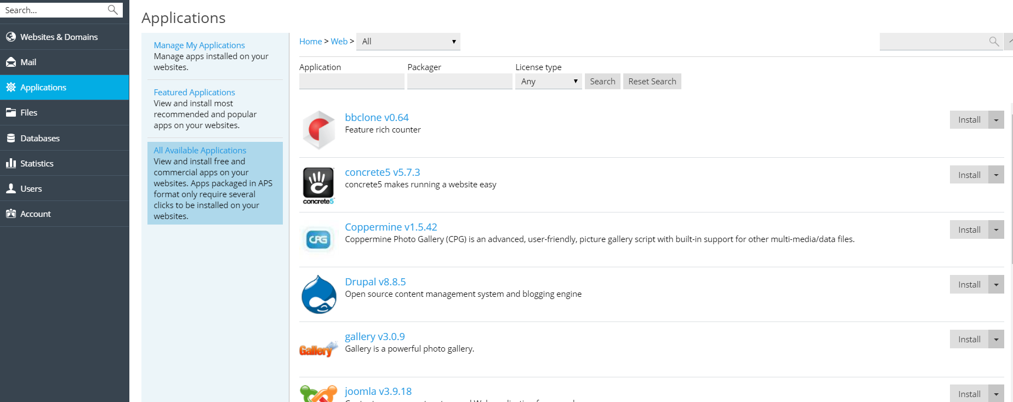Expand the Drupal Install options arrow
The image size is (1013, 402).
pos(996,284)
